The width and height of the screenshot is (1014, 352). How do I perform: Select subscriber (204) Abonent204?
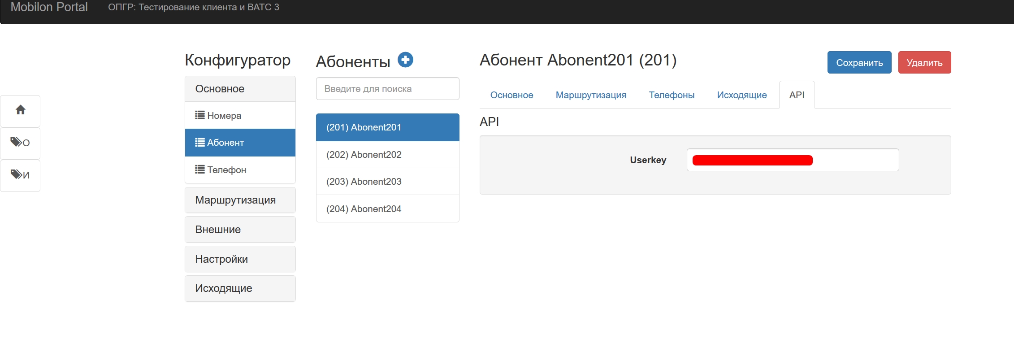point(388,209)
